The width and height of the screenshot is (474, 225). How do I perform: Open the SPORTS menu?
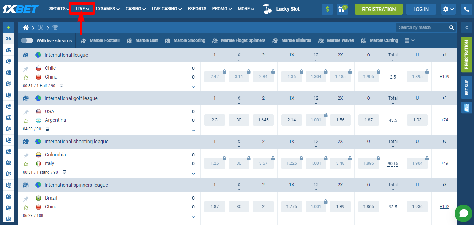click(59, 9)
